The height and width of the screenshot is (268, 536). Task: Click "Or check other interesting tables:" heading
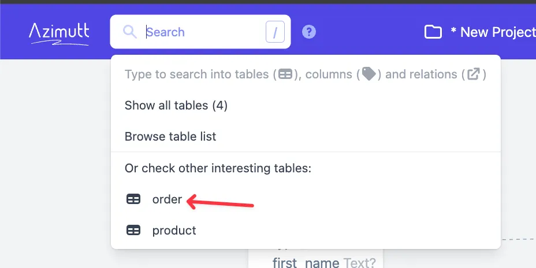218,168
